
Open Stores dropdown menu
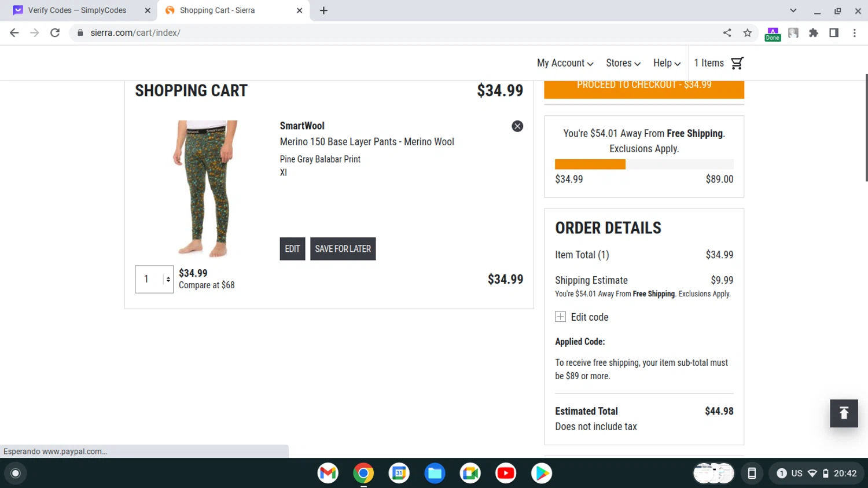click(623, 63)
